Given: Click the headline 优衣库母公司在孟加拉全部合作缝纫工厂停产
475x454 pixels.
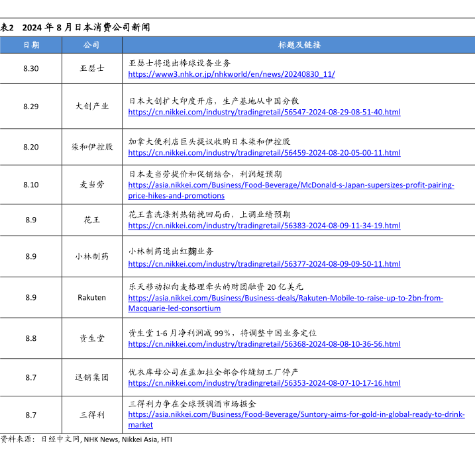Looking at the screenshot, I should click(213, 372).
